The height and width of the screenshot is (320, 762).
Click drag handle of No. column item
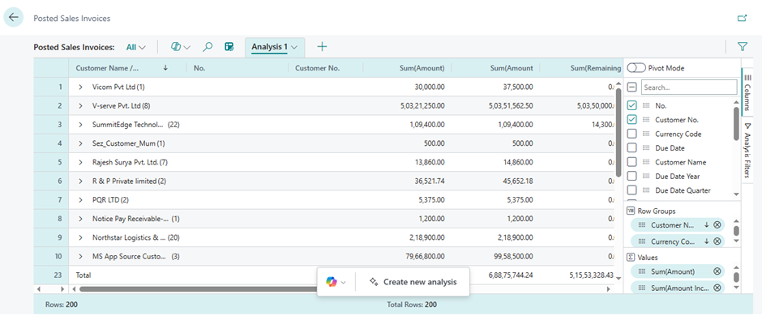pos(646,105)
